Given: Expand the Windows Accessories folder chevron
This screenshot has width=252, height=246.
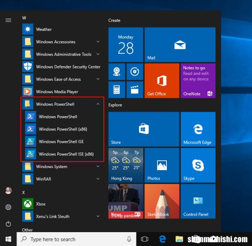Looking at the screenshot, I should (98, 42).
